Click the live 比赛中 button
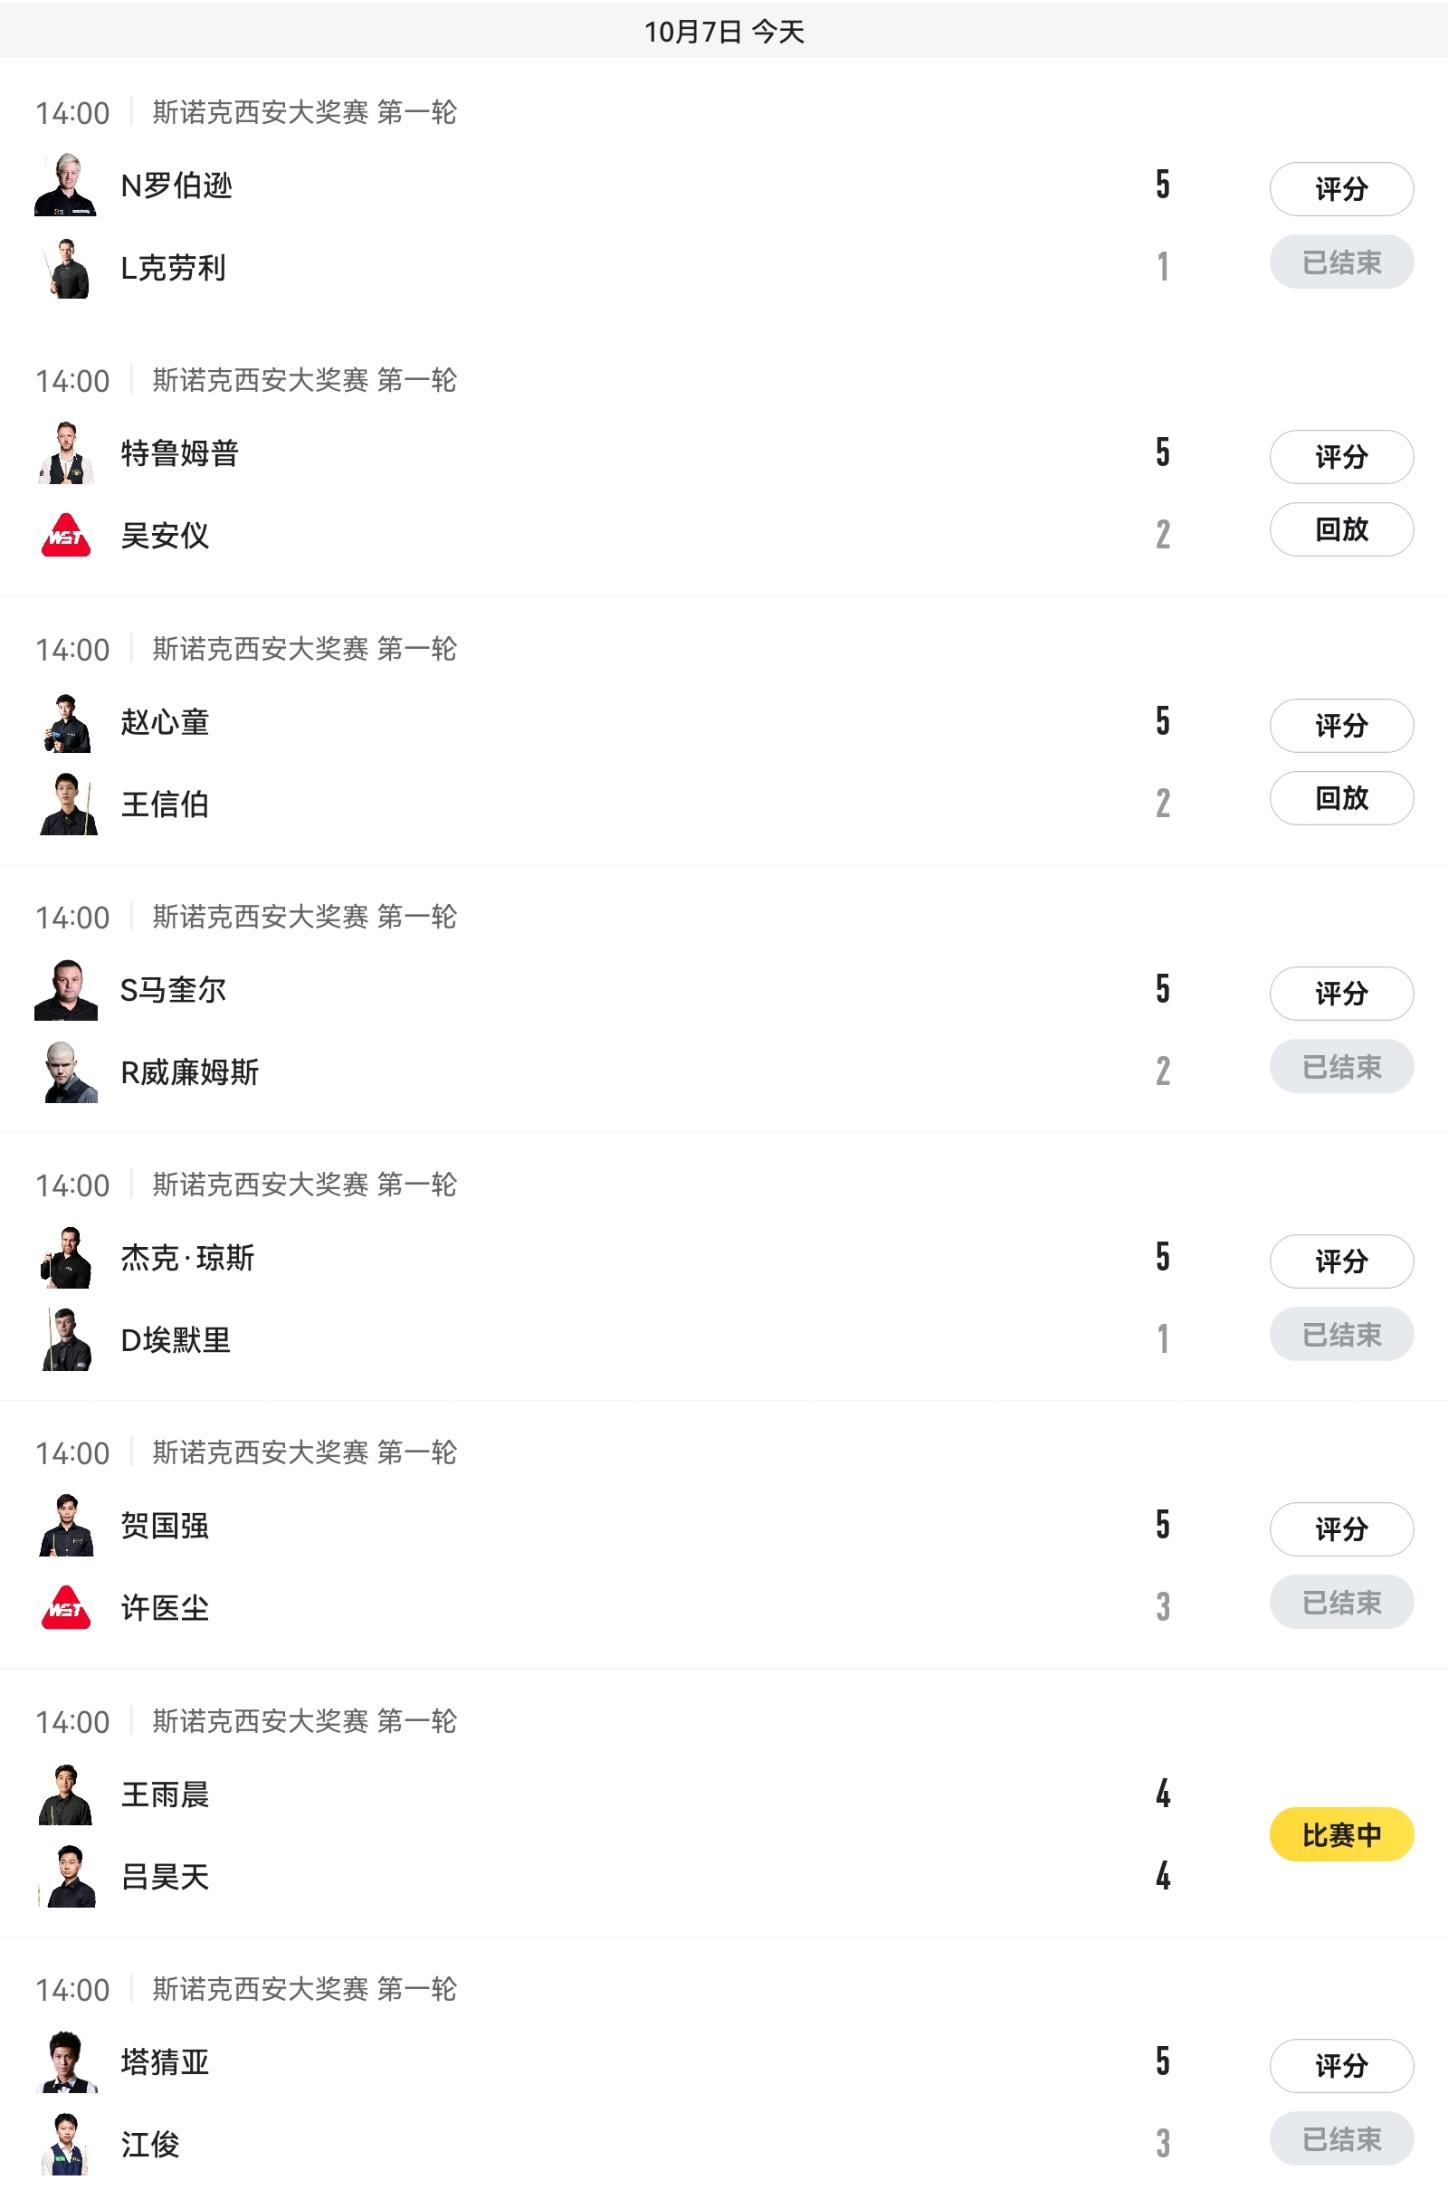The width and height of the screenshot is (1448, 2199). click(1341, 1835)
